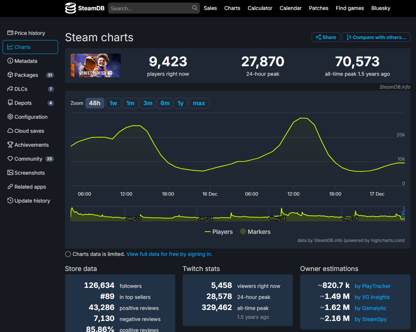
Task: Open by Gamalytic link
Action: pyautogui.click(x=370, y=308)
